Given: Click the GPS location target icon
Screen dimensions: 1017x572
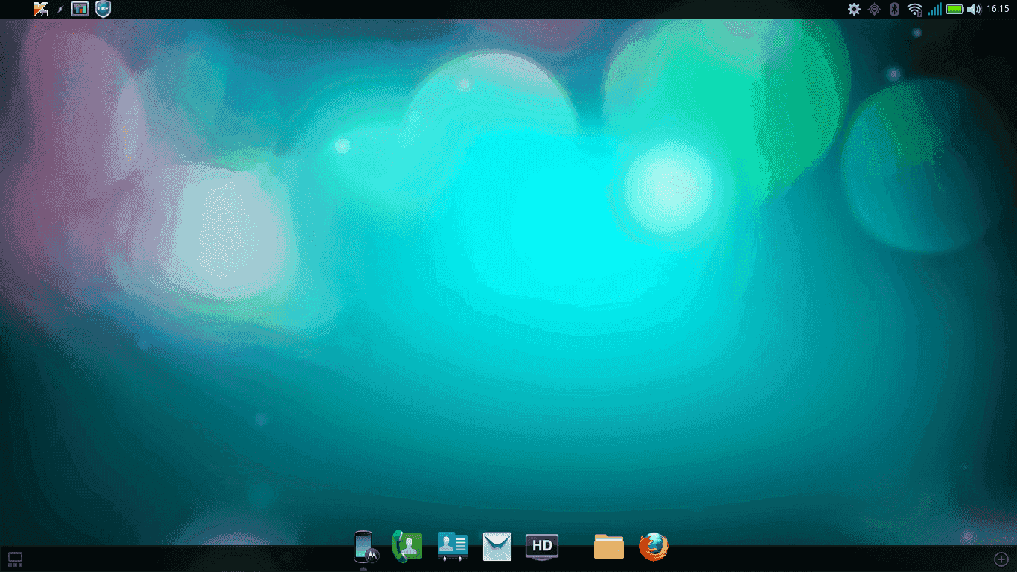Looking at the screenshot, I should click(x=875, y=9).
